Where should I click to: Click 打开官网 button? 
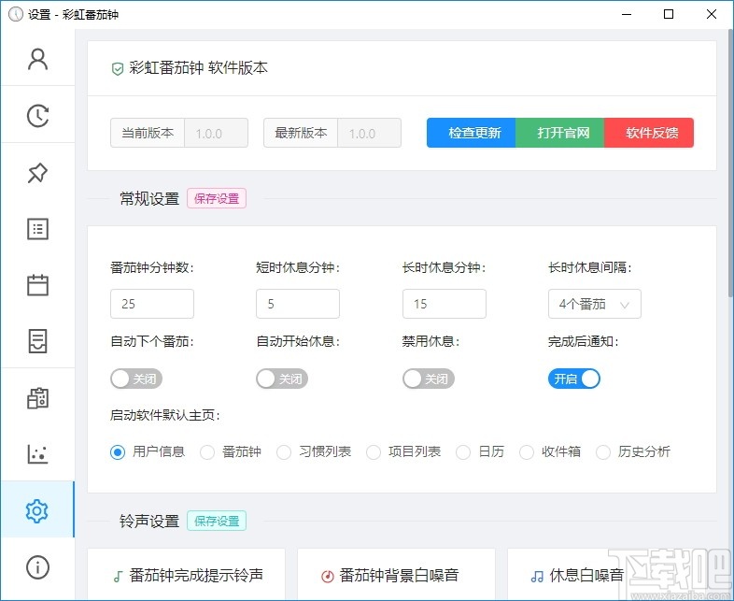(x=560, y=133)
